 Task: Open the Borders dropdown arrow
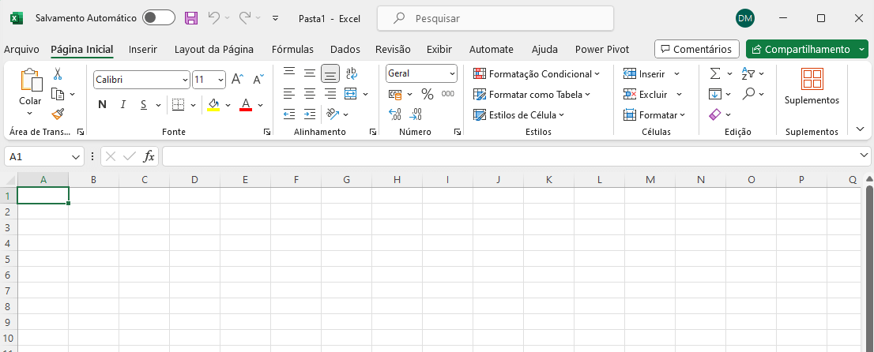(x=194, y=105)
